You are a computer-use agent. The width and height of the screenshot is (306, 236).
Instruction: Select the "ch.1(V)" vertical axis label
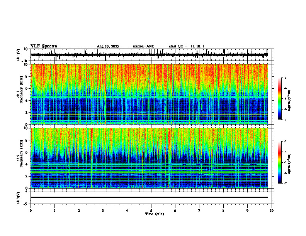pyautogui.click(x=19, y=55)
